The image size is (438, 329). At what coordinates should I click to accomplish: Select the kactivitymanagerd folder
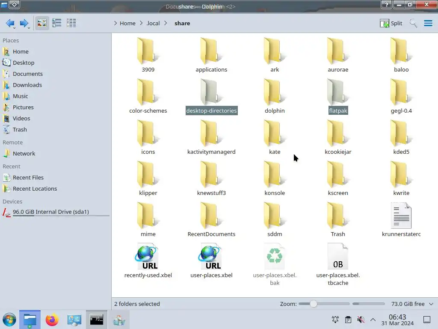click(211, 138)
